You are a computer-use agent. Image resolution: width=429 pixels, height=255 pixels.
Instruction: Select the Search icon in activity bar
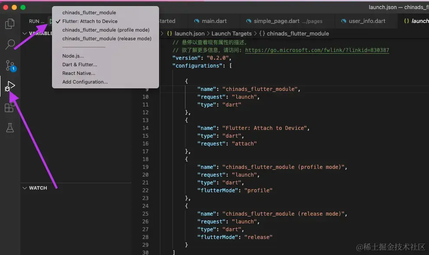pos(10,45)
